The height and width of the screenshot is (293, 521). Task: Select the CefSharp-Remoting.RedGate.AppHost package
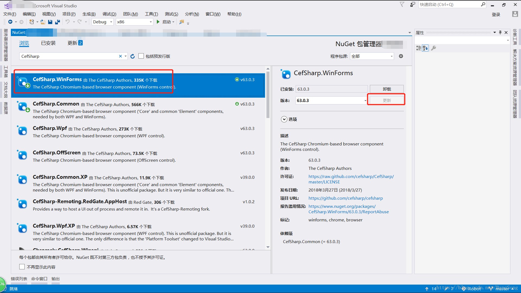pos(138,208)
